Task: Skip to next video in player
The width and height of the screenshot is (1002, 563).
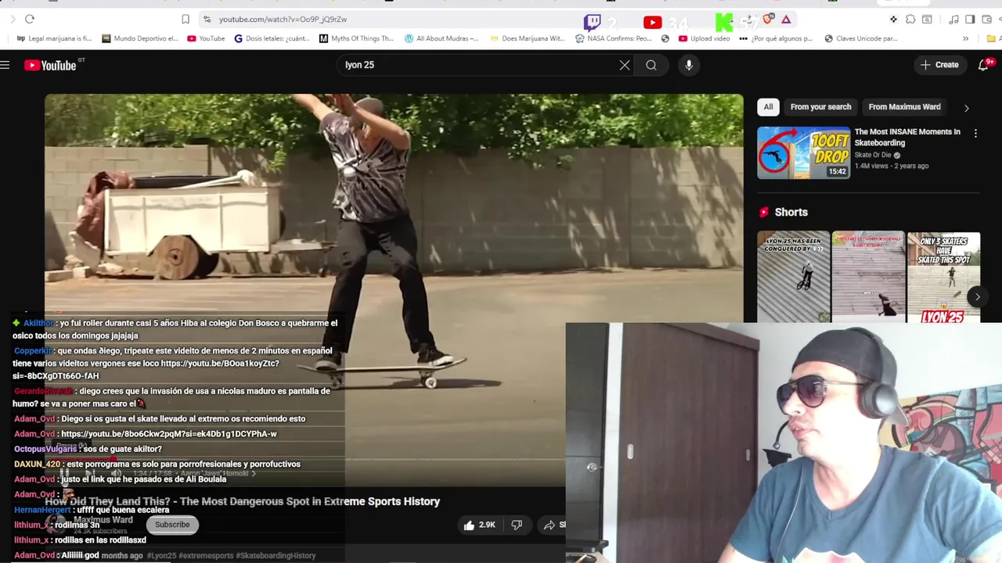Action: pyautogui.click(x=90, y=473)
